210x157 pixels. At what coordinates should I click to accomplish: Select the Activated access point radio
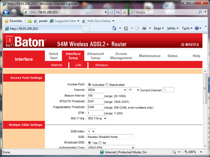90,85
